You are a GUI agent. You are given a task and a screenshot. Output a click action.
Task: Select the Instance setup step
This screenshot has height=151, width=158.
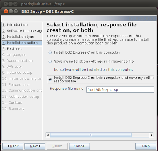[17, 73]
